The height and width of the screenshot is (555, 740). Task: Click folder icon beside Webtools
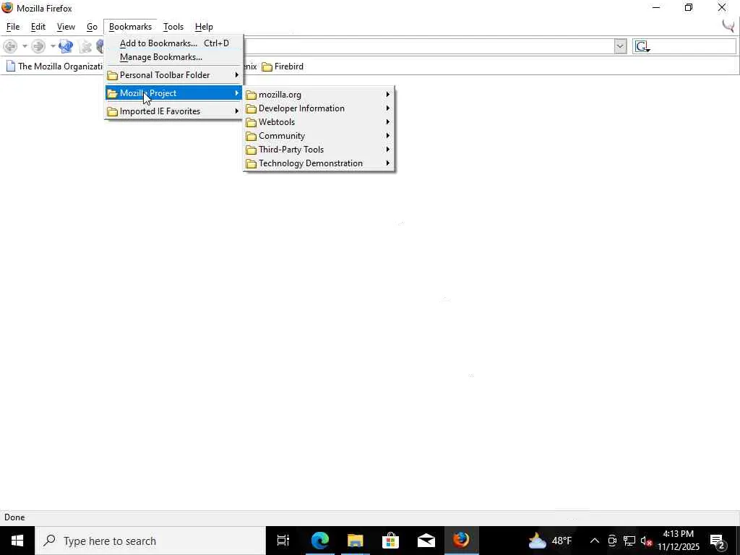click(x=251, y=122)
